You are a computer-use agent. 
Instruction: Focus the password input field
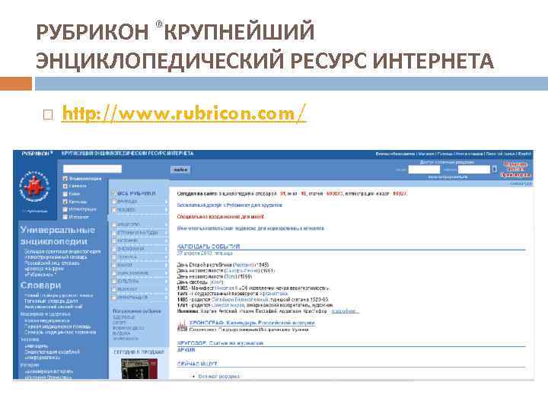474,170
